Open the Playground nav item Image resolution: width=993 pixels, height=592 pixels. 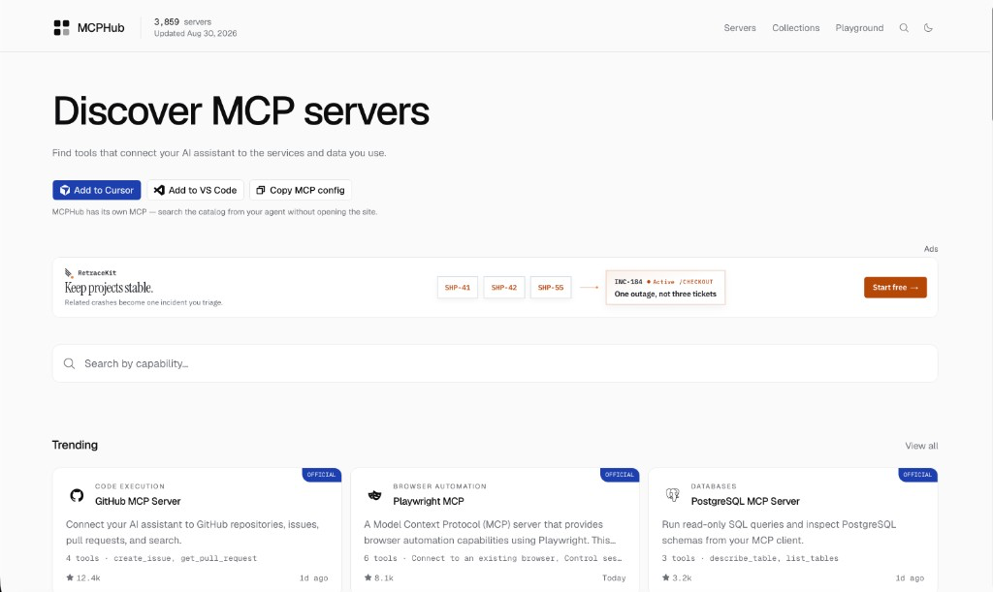[859, 28]
